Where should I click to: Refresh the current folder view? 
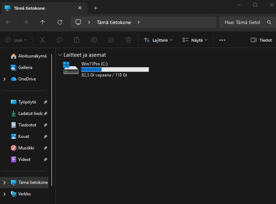tap(60, 22)
